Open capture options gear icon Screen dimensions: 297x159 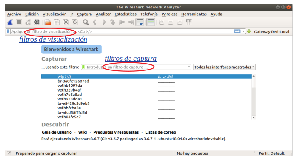pos(37,22)
